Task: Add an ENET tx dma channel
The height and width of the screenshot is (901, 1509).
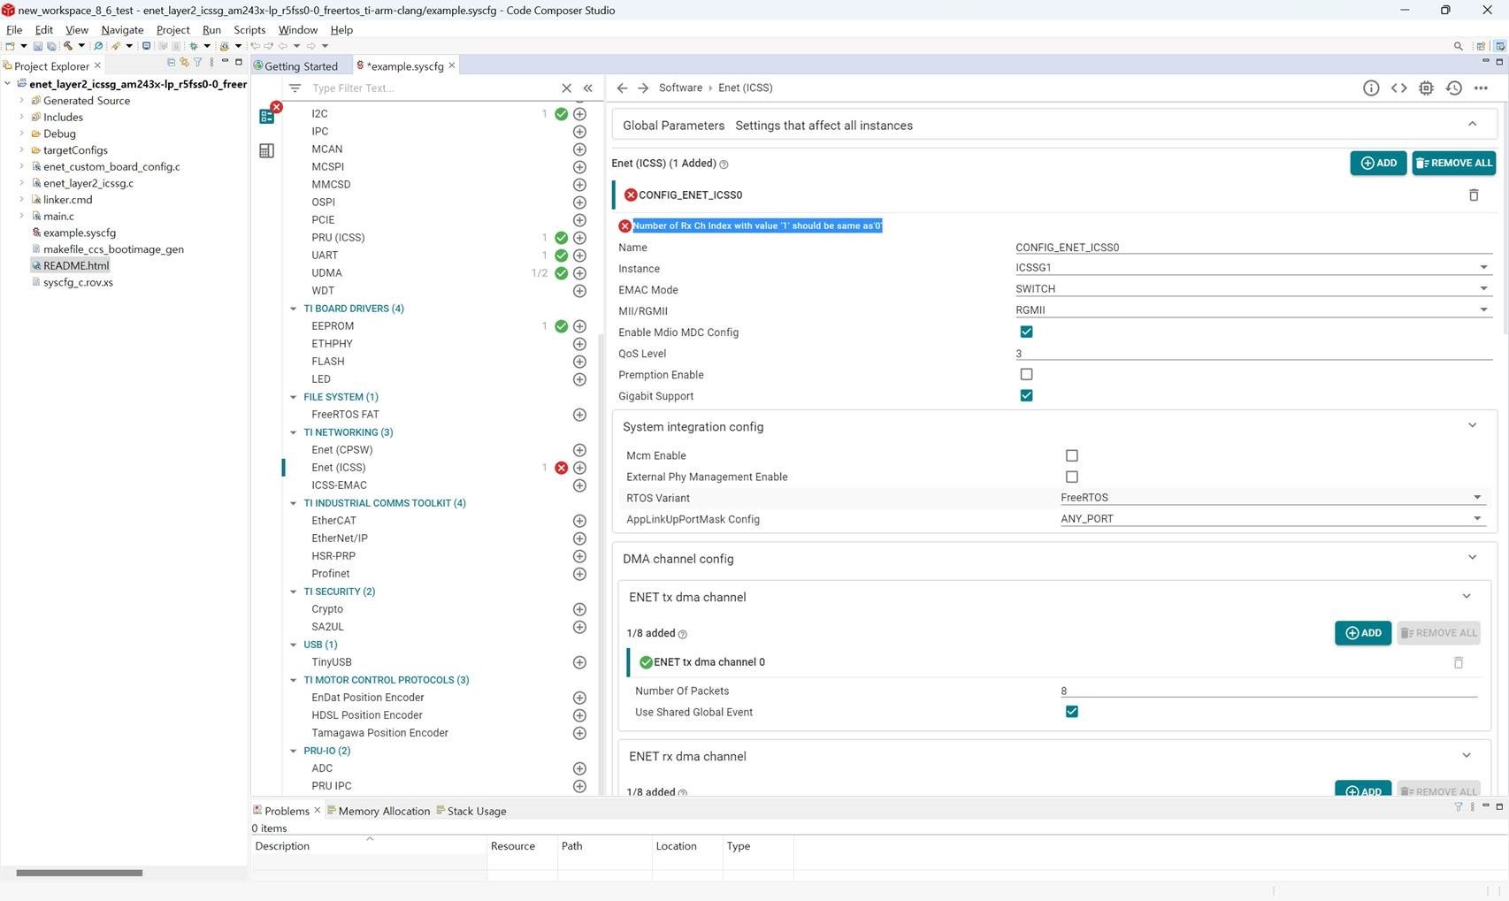Action: 1362,633
